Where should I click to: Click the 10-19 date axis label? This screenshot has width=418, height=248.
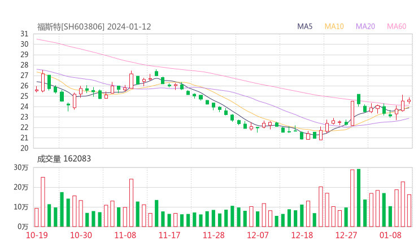pyautogui.click(x=37, y=235)
